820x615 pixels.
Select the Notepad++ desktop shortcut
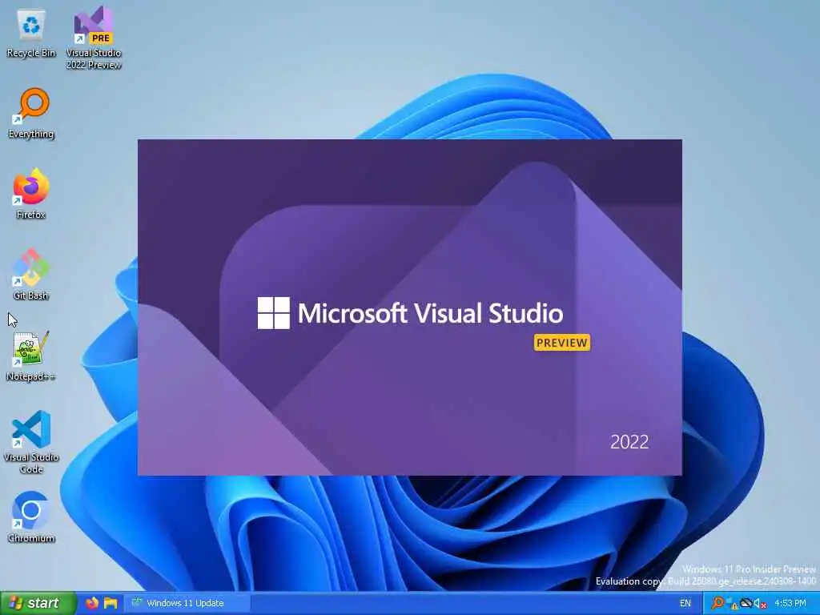coord(31,356)
